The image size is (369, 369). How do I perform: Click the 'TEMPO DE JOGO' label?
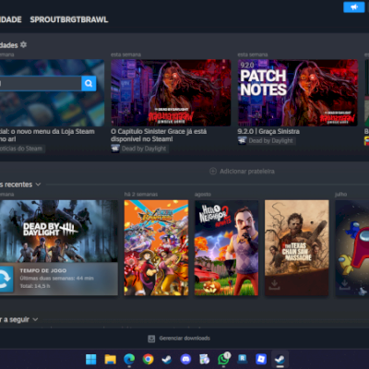pyautogui.click(x=43, y=270)
